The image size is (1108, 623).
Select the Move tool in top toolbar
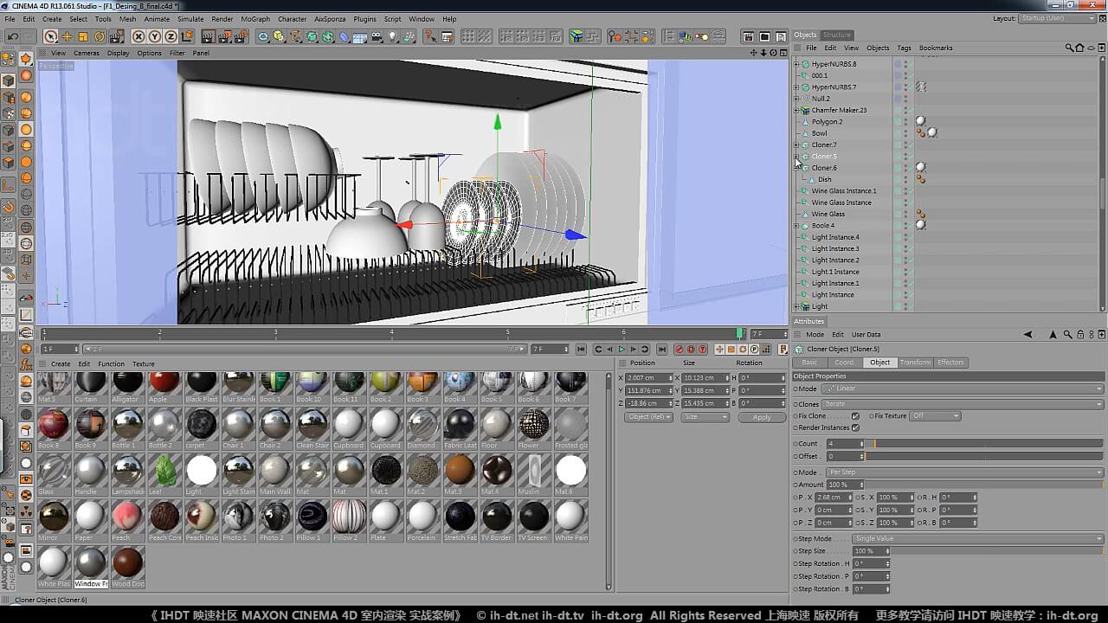tap(67, 36)
